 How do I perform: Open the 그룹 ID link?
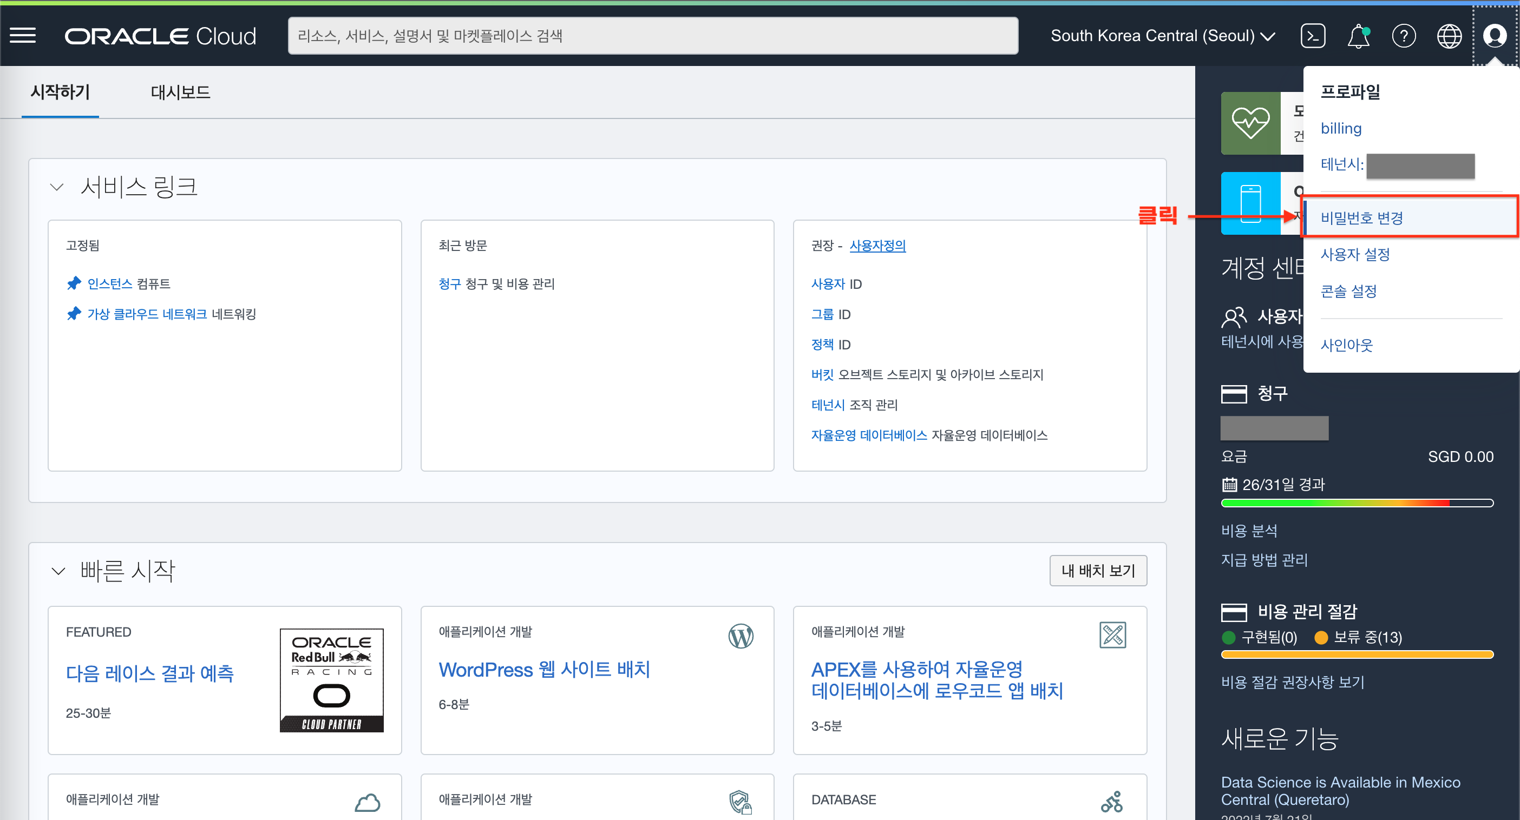tap(823, 314)
